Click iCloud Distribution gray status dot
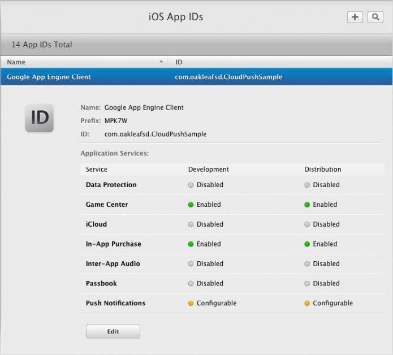This screenshot has width=393, height=355. (307, 224)
